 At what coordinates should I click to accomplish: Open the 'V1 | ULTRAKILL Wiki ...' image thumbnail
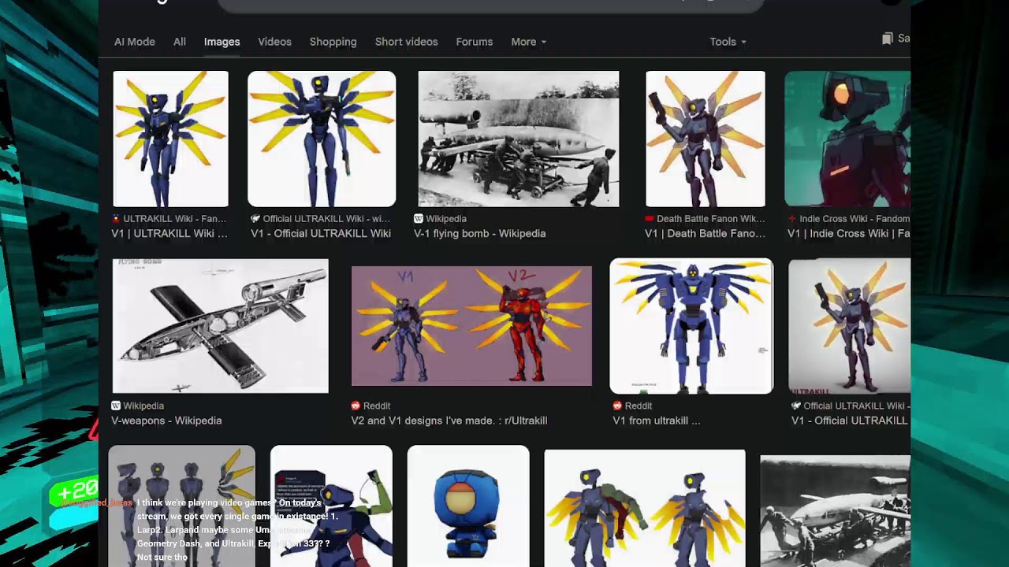(x=170, y=139)
